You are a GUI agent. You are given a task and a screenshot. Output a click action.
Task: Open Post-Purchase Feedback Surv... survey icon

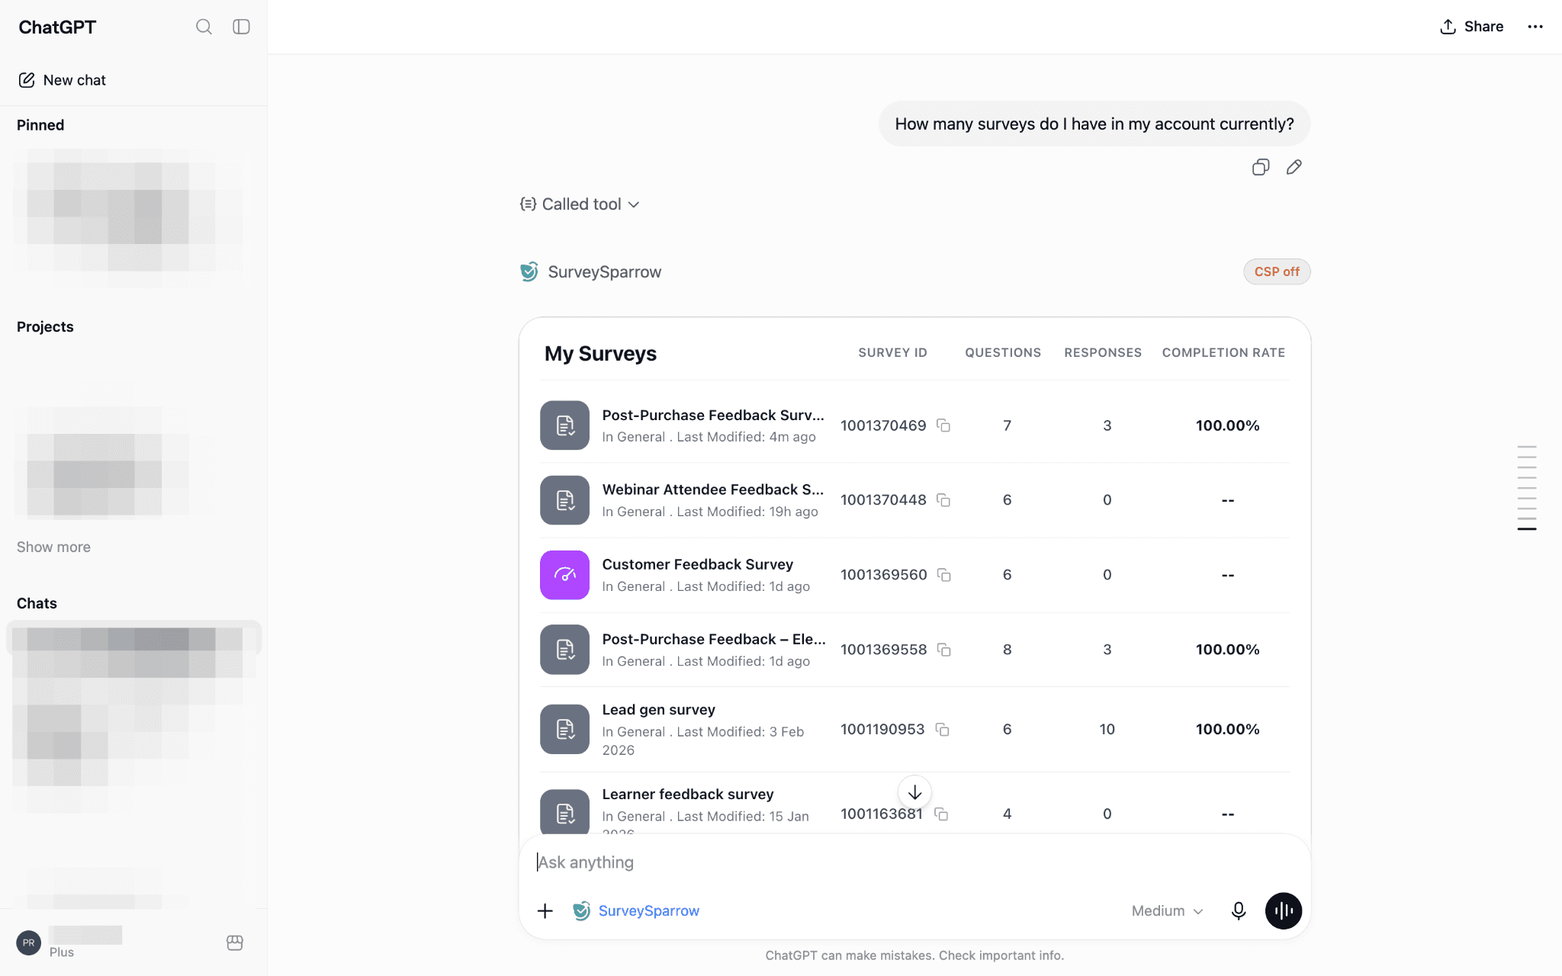tap(564, 425)
